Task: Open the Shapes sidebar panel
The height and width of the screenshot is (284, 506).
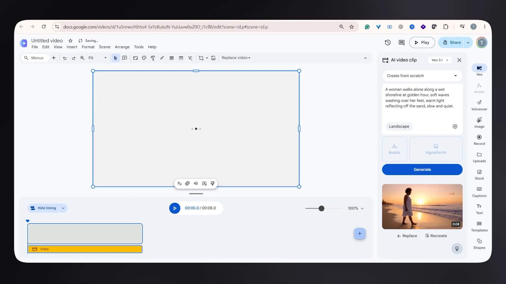Action: pyautogui.click(x=479, y=244)
